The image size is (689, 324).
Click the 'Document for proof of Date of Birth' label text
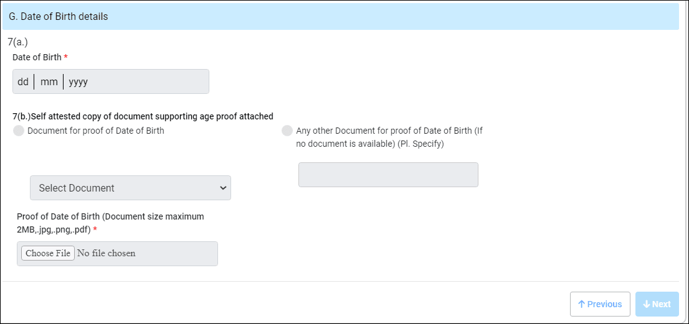coord(96,131)
